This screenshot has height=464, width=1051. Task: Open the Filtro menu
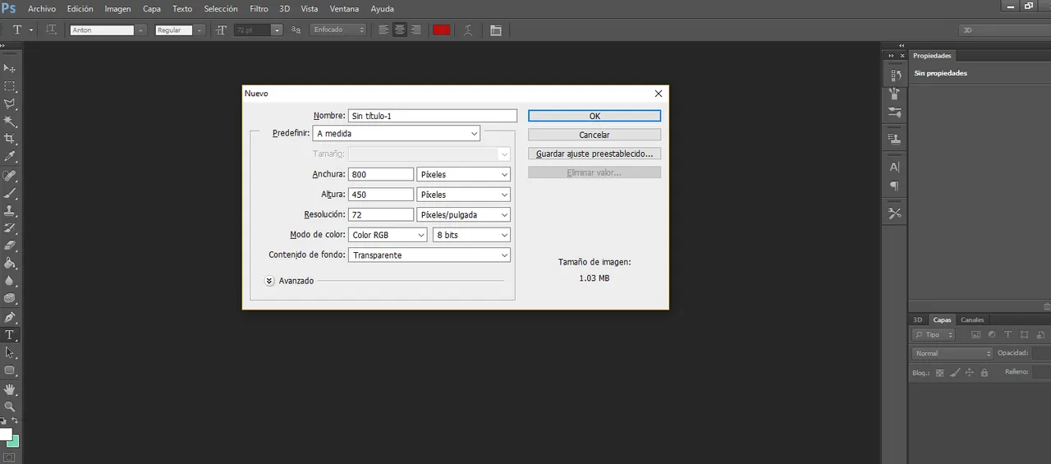coord(259,9)
